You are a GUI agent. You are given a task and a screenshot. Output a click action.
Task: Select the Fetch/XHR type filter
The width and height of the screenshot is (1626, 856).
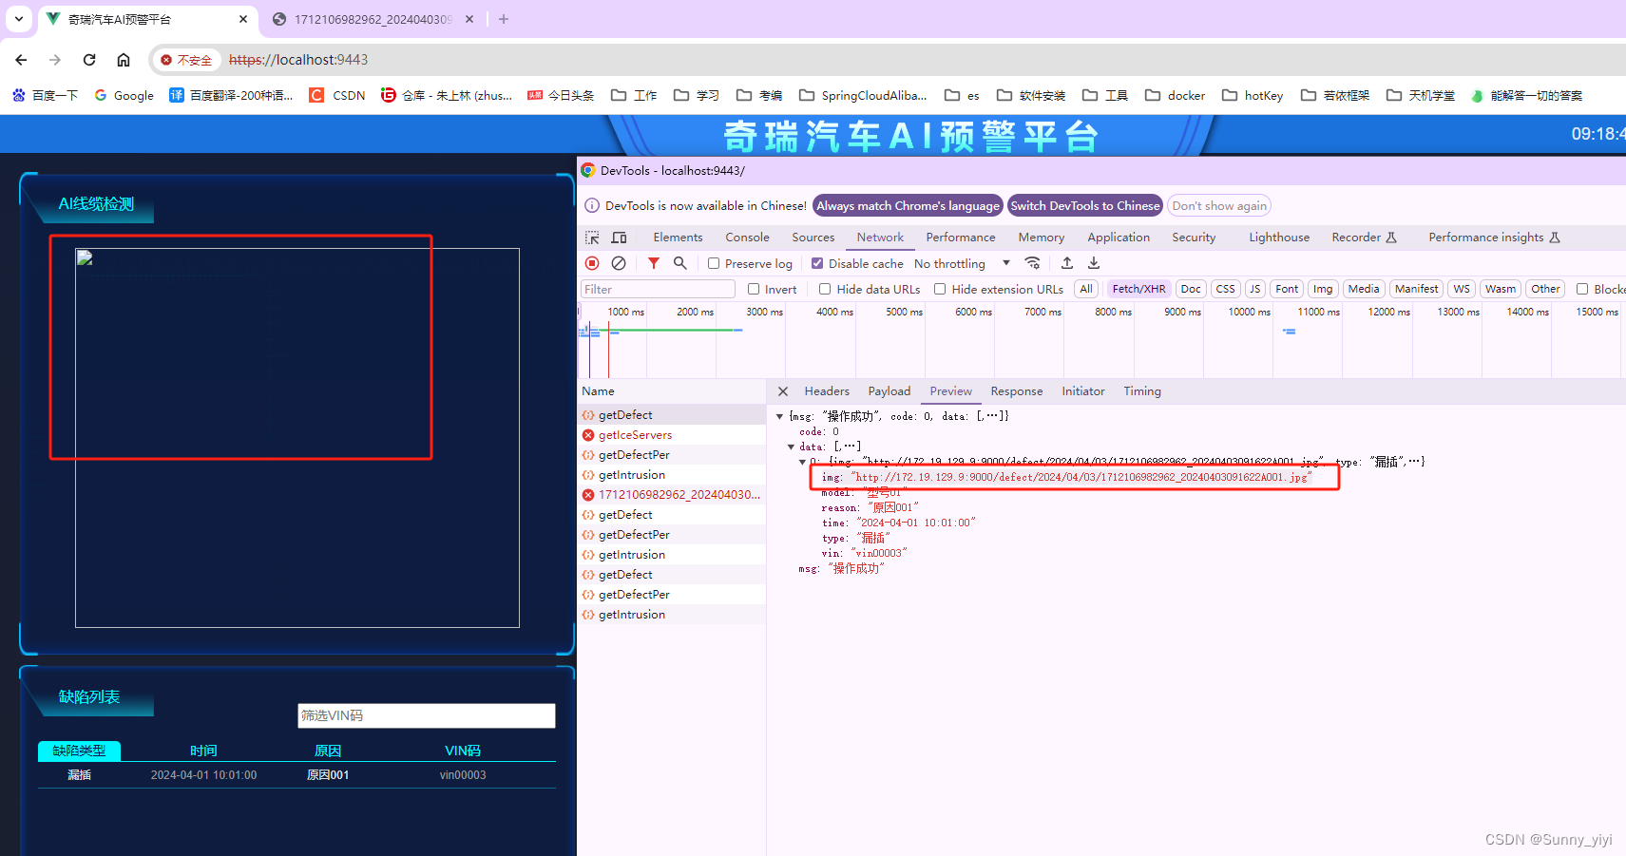pyautogui.click(x=1138, y=289)
